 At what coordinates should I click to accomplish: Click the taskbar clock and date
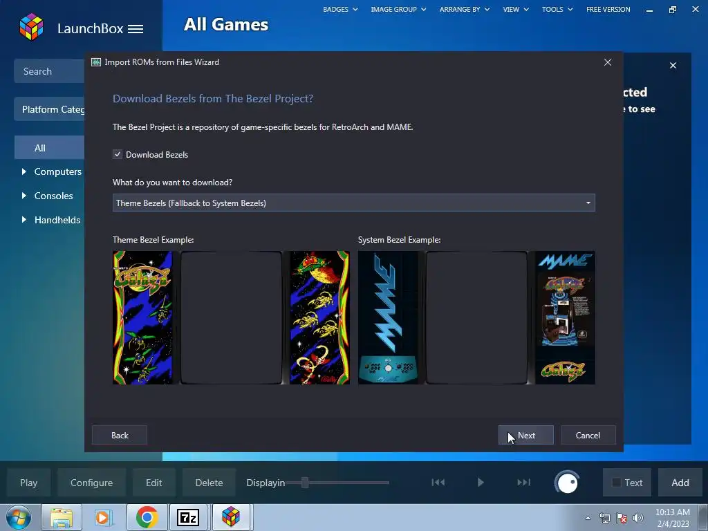click(672, 518)
